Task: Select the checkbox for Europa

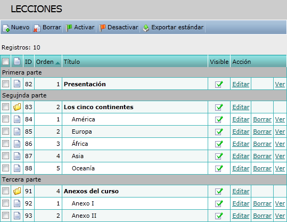Action: 5,131
